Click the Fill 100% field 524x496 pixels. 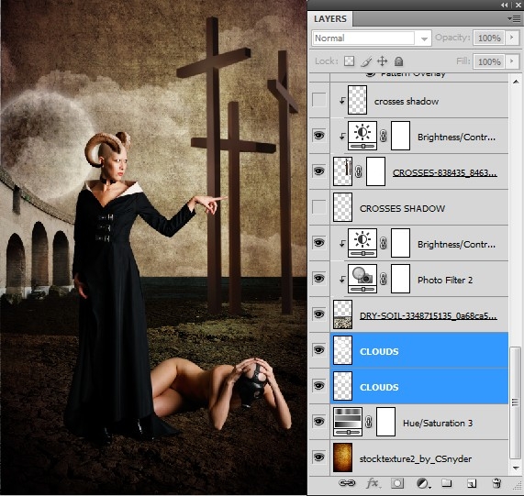pos(489,61)
